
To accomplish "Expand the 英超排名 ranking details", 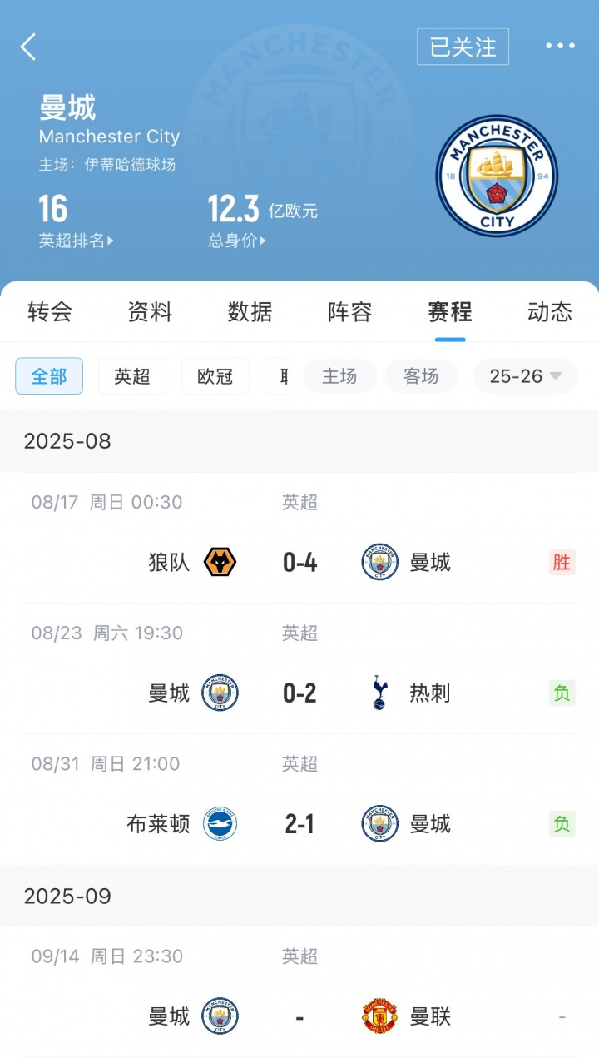I will pyautogui.click(x=77, y=241).
